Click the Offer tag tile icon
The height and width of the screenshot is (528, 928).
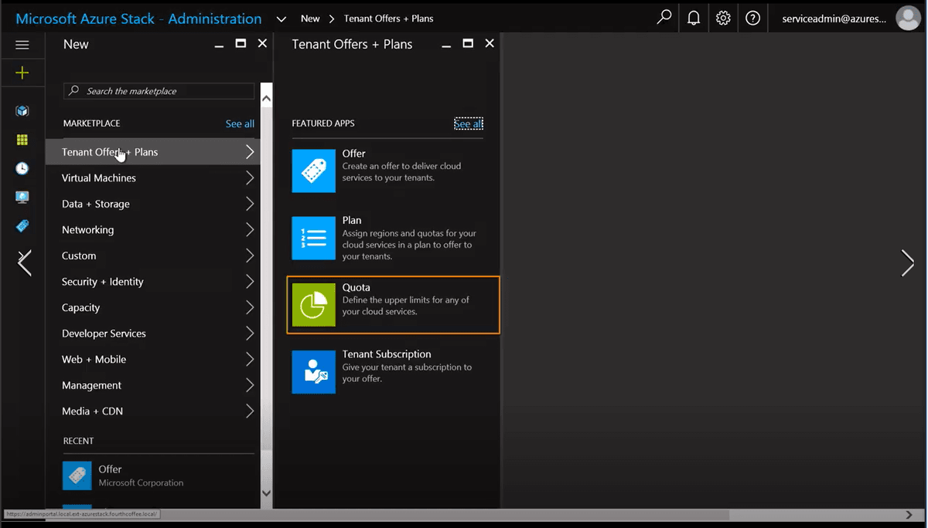coord(314,171)
